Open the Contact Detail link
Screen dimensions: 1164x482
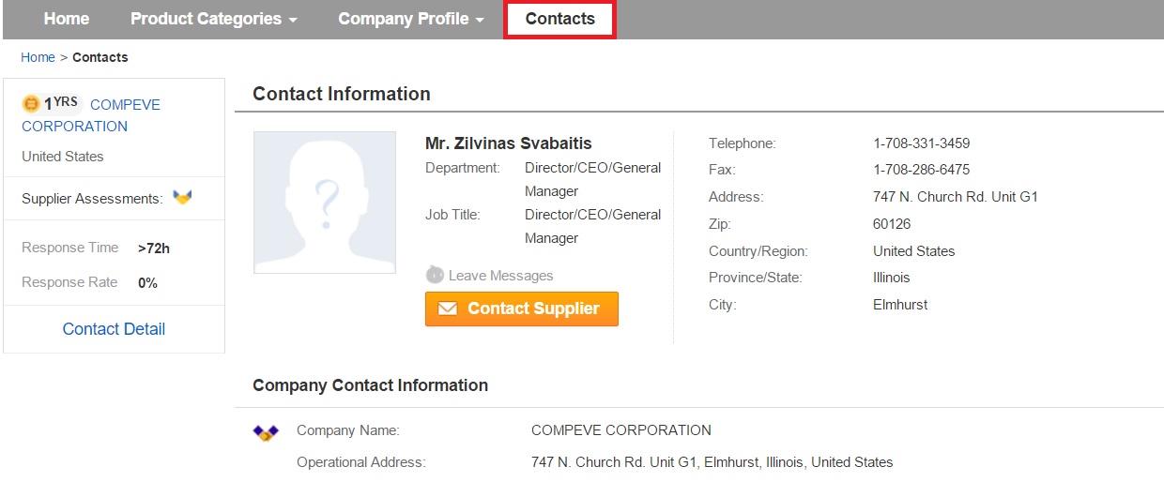[x=114, y=329]
